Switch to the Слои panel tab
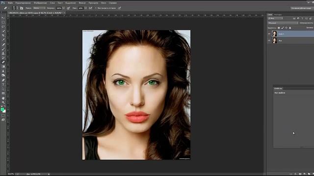This screenshot has height=176, width=314. (x=270, y=15)
